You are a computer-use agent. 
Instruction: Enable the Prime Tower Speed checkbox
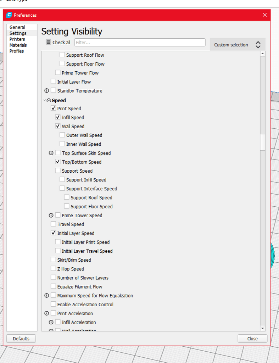pyautogui.click(x=58, y=215)
